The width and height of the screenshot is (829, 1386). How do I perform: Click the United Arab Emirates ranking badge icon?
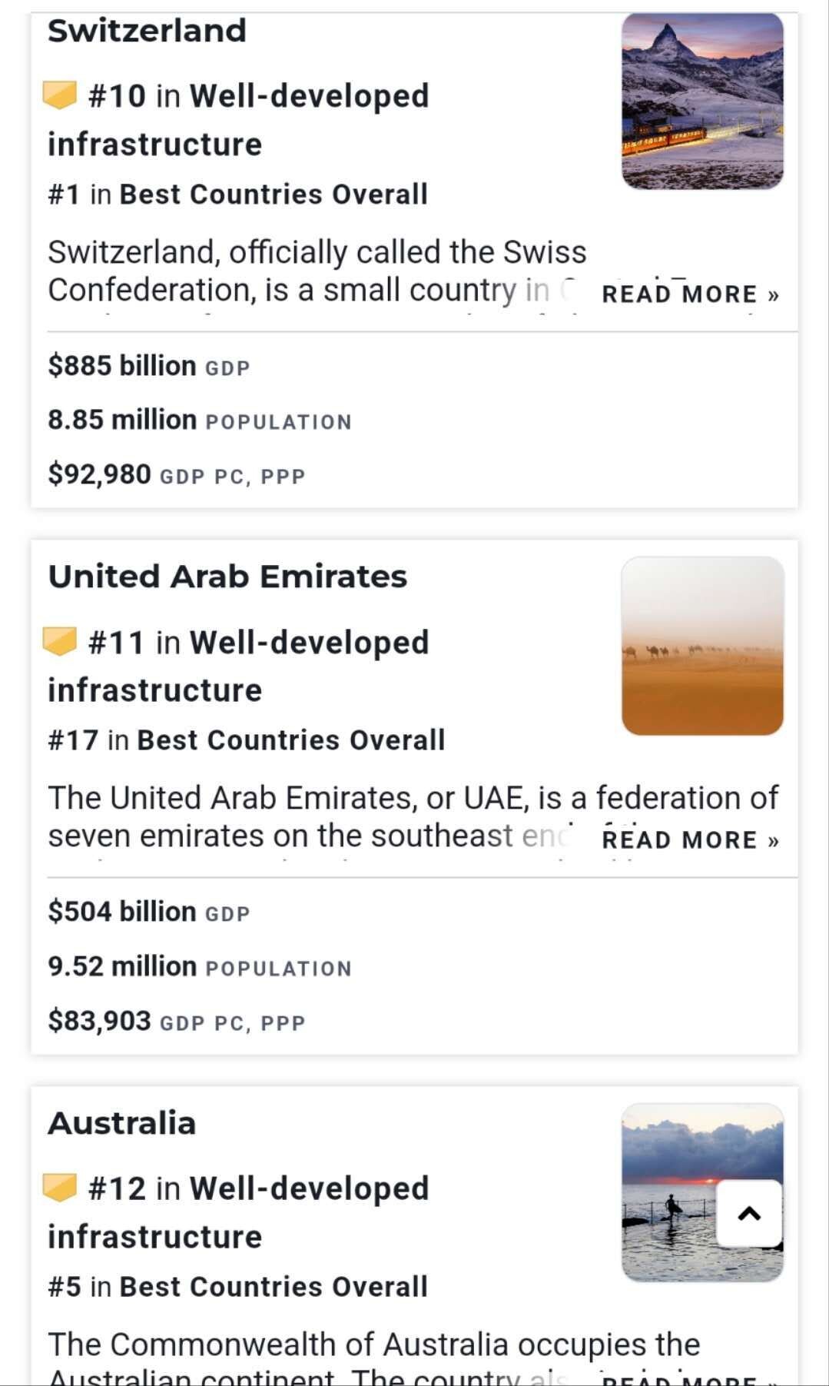[x=59, y=641]
